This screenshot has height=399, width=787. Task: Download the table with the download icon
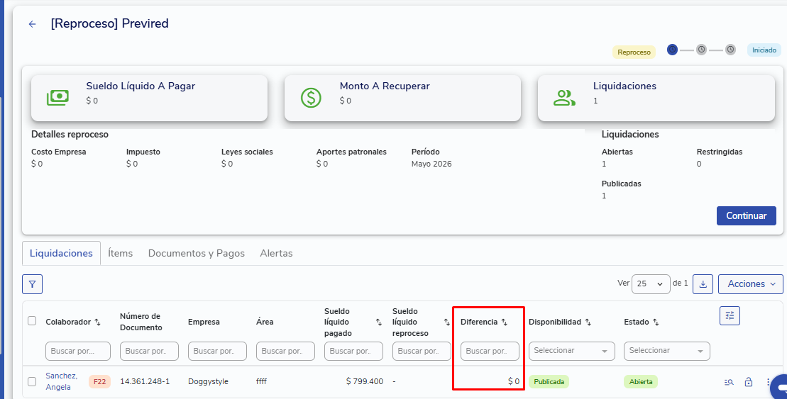703,284
